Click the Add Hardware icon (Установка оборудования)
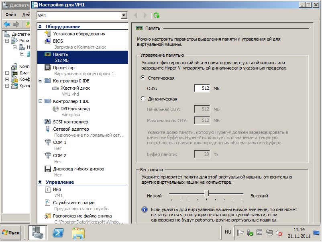322x242 pixels. [48, 34]
